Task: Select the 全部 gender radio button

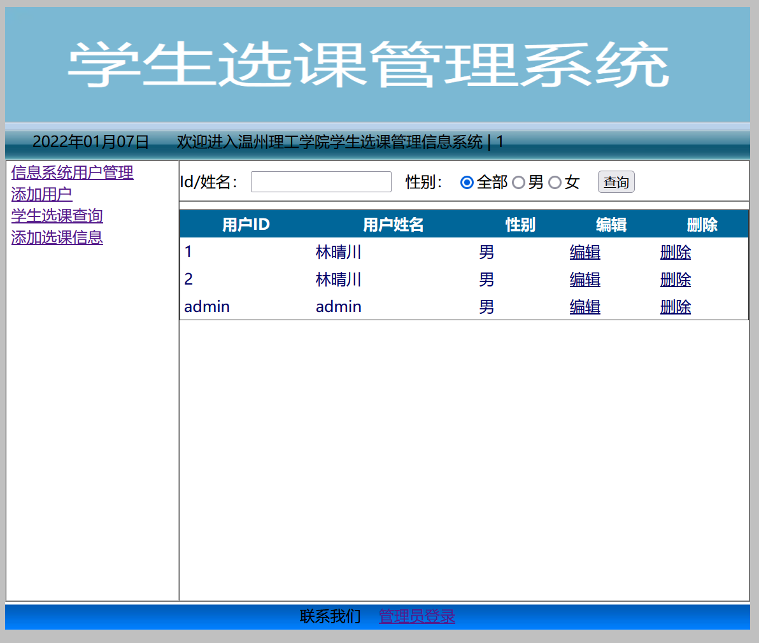Action: (x=467, y=183)
